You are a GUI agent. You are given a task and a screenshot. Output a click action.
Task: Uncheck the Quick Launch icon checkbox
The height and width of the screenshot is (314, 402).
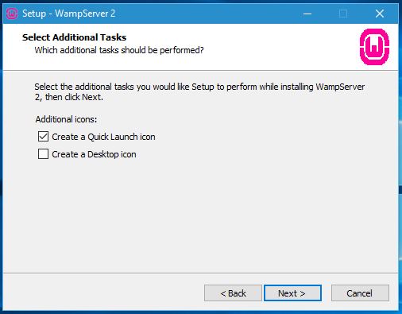point(43,137)
